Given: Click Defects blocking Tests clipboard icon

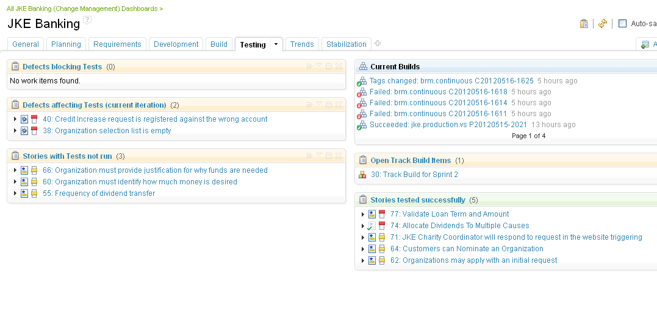Looking at the screenshot, I should click(x=15, y=66).
